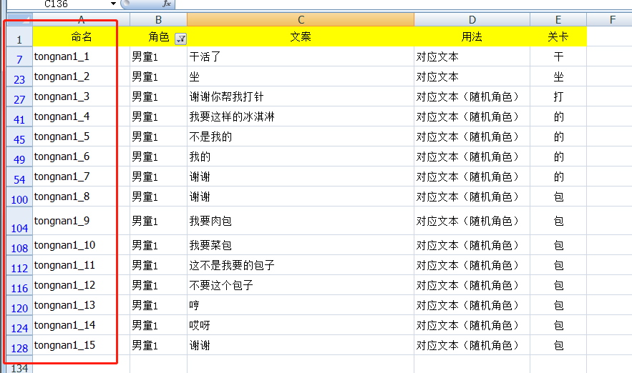
Task: Select the cell 哎呀
Action: pos(301,325)
